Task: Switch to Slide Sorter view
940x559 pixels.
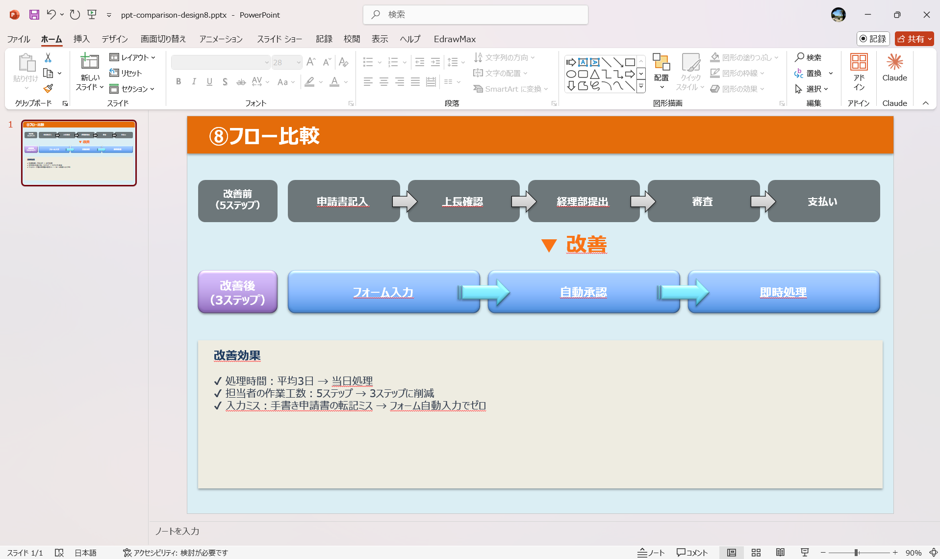Action: [756, 553]
